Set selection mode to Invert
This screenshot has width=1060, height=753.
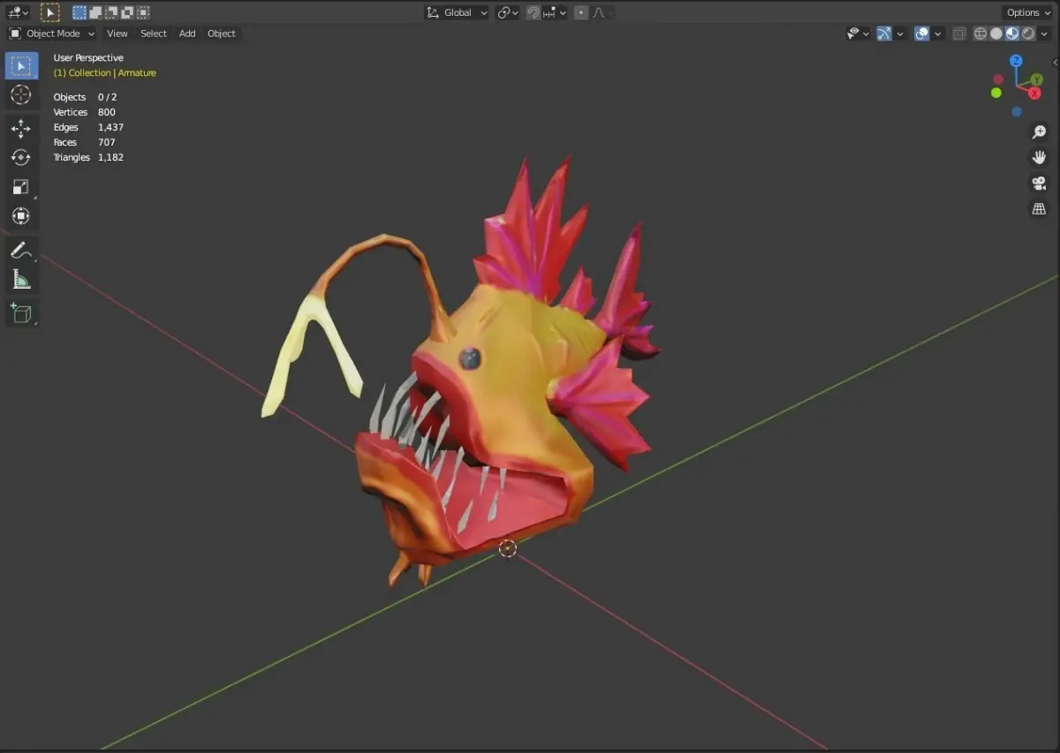pyautogui.click(x=127, y=12)
